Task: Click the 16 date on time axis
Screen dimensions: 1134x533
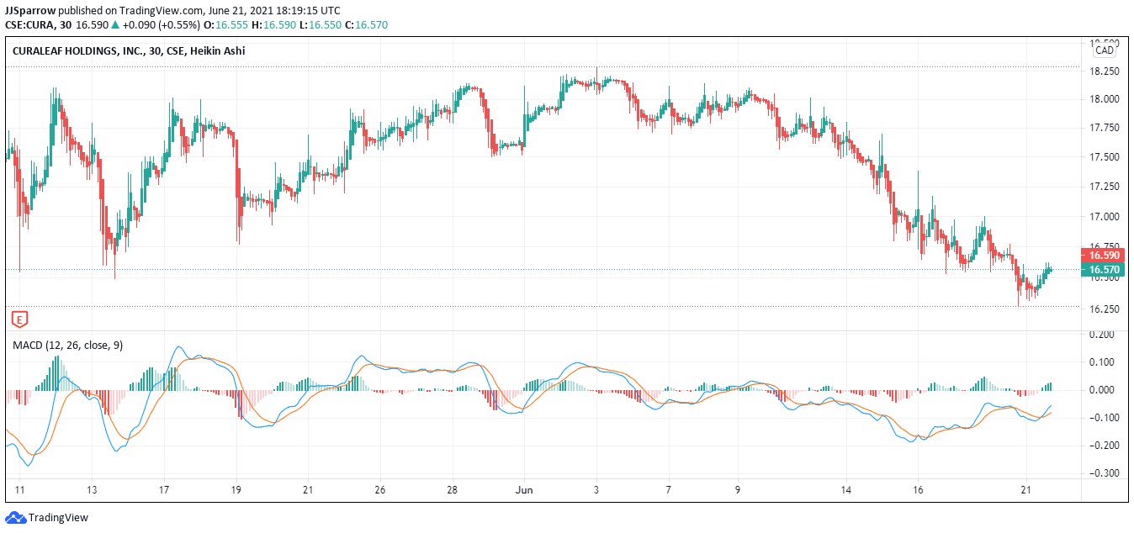Action: [918, 489]
